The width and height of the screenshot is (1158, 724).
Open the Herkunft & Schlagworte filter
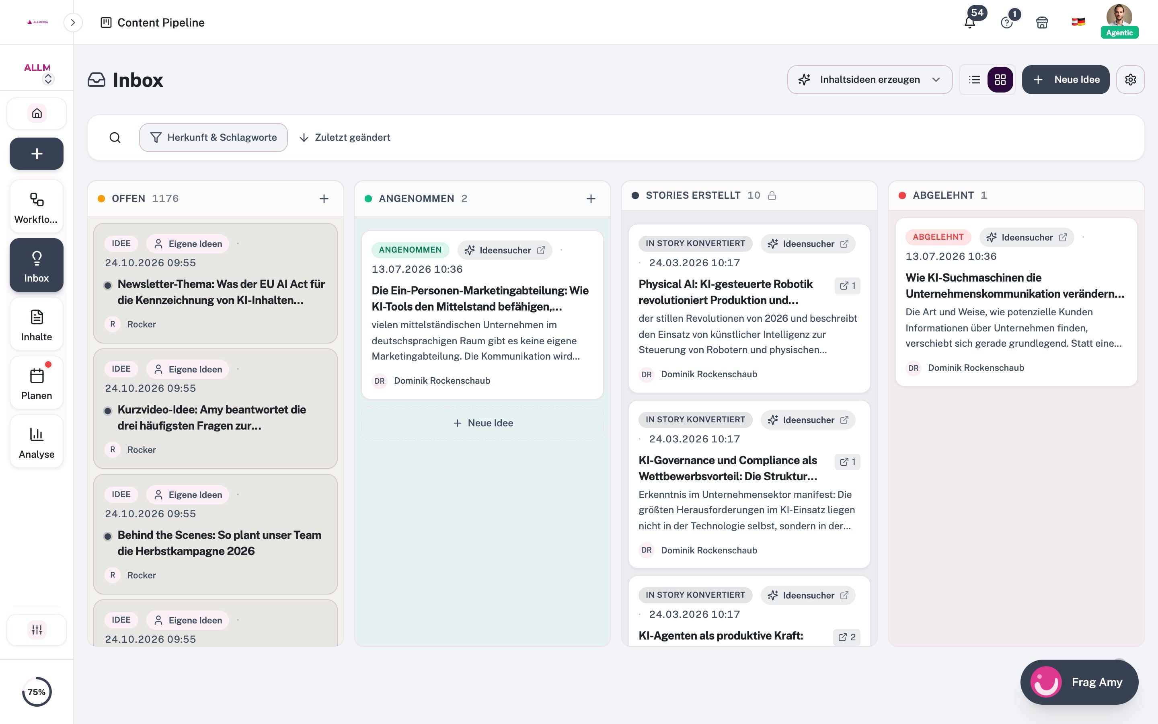[214, 138]
